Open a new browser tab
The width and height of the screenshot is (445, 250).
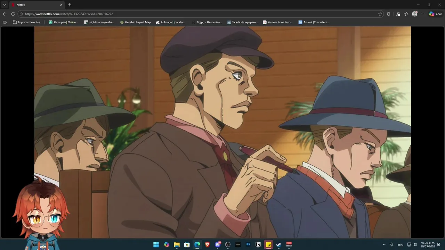(70, 5)
